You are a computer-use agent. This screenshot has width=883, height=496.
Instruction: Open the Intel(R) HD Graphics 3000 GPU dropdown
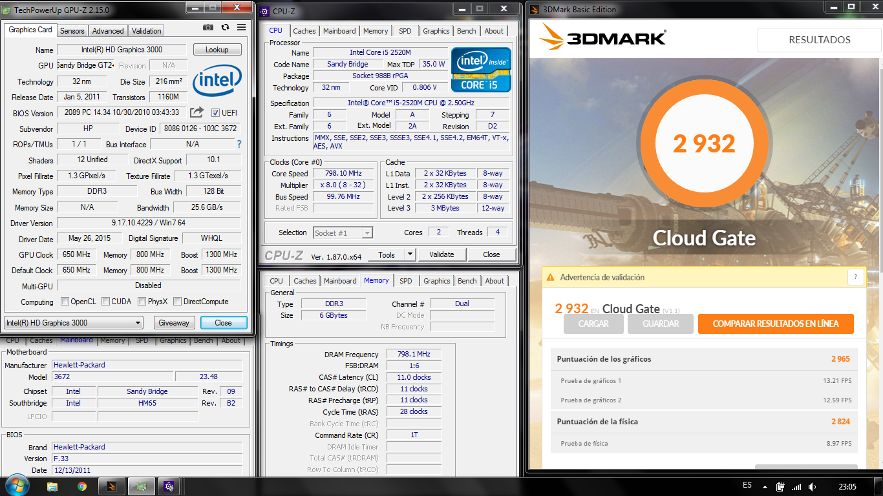pos(74,323)
